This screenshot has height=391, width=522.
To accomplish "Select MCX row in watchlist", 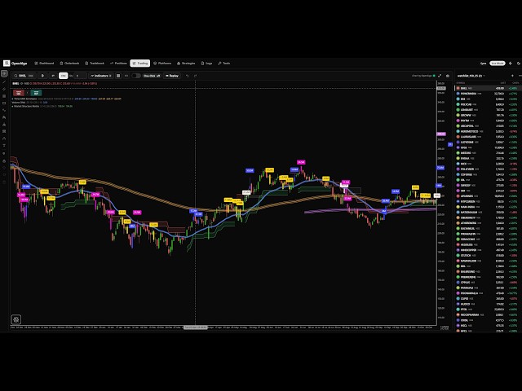I will tap(488, 164).
